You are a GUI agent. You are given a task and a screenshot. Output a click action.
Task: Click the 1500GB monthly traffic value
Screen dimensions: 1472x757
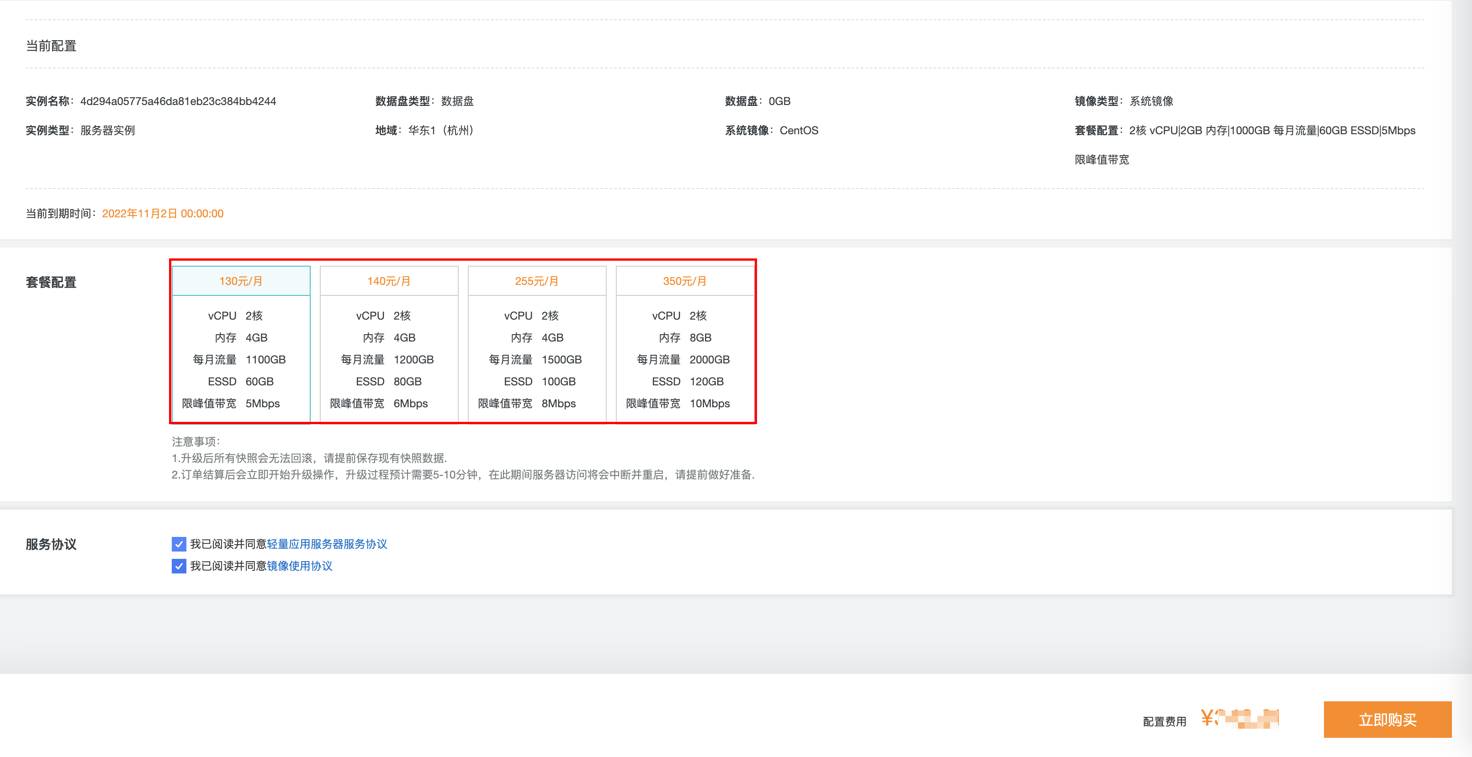point(561,360)
